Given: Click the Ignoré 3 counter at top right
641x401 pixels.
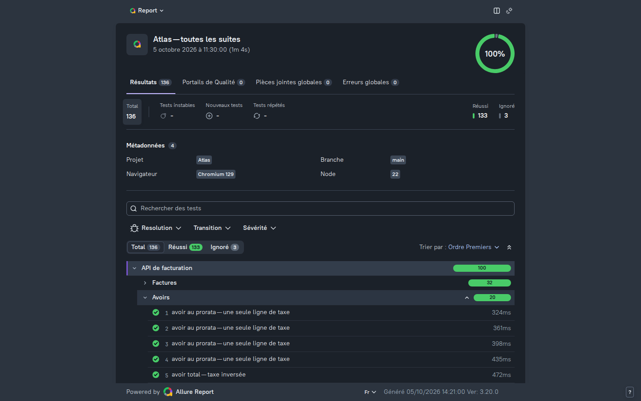Looking at the screenshot, I should point(507,111).
